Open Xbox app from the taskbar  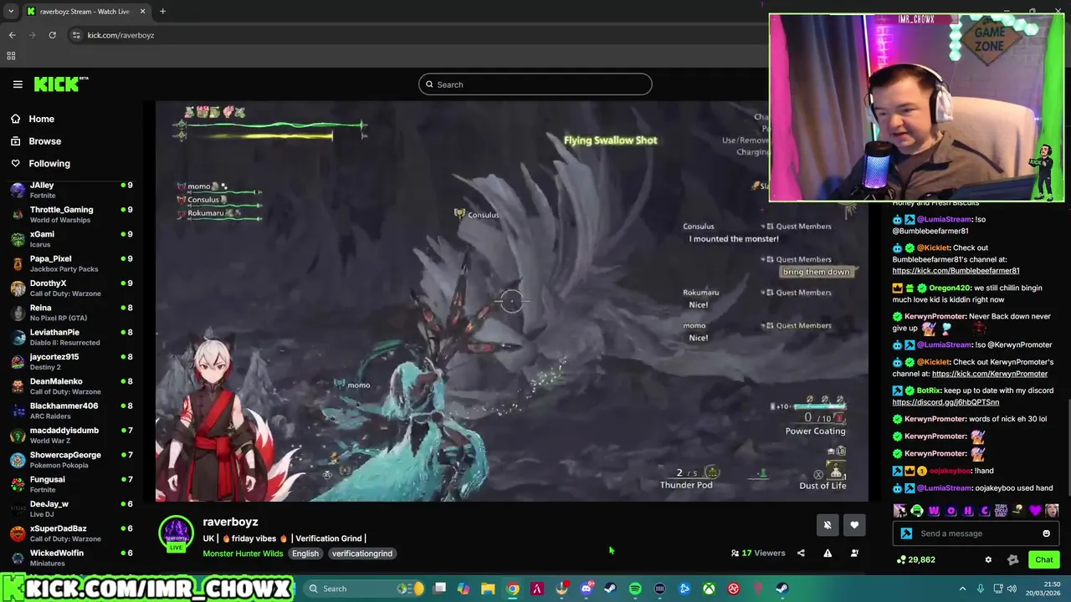click(x=709, y=589)
